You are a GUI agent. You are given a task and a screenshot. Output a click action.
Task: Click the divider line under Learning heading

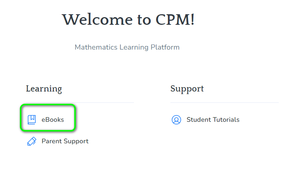coord(80,103)
